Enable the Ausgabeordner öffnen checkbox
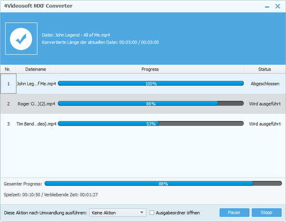286x222 pixels. 152,212
